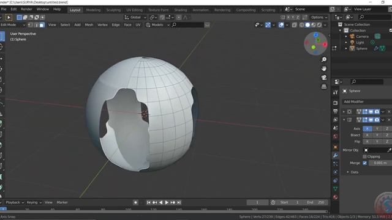Toggle Bisect X button
The width and height of the screenshot is (392, 220).
367,135
